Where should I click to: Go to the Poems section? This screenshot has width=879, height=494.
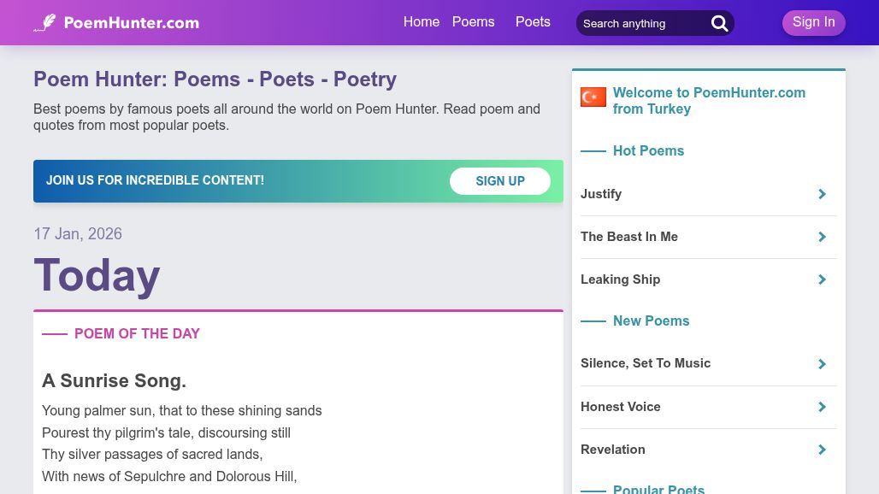[x=473, y=22]
